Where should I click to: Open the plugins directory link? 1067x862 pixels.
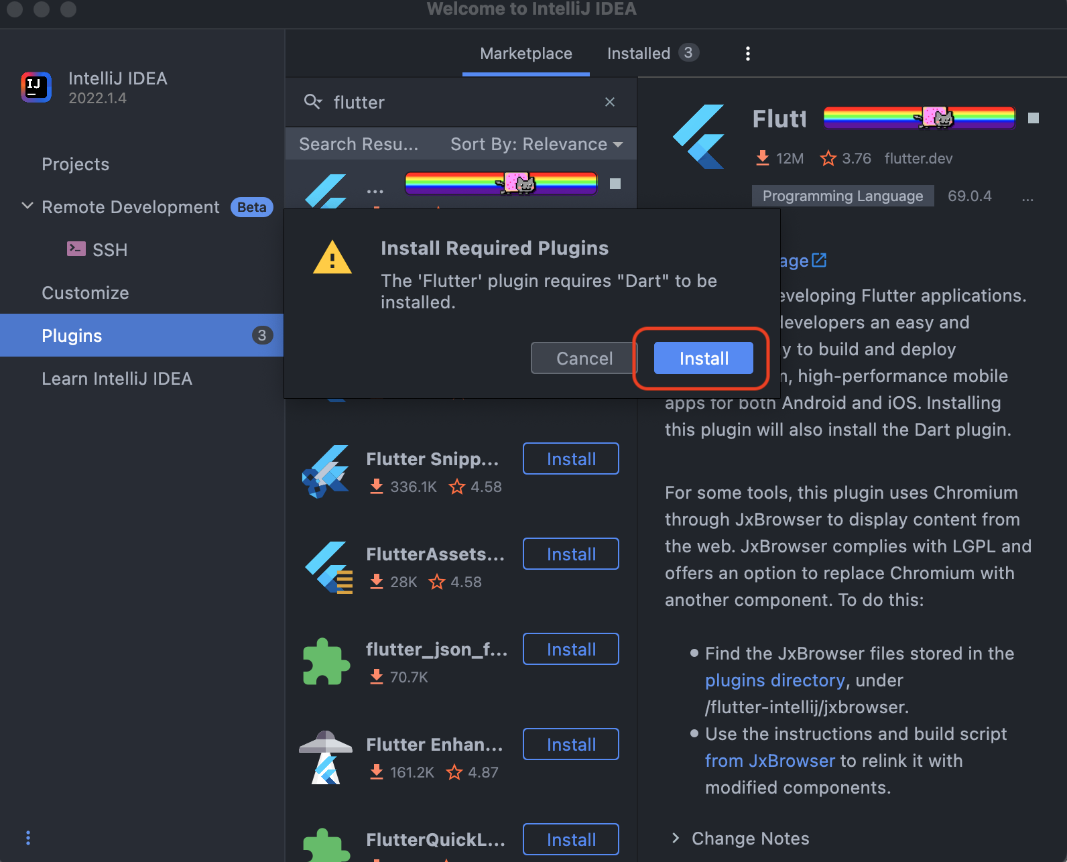(x=775, y=680)
